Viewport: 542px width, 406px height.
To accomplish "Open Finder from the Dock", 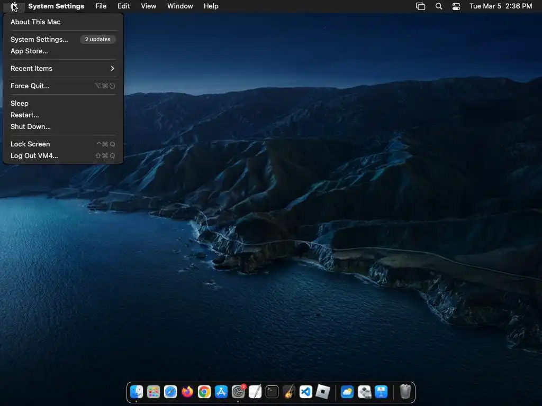I will click(137, 392).
